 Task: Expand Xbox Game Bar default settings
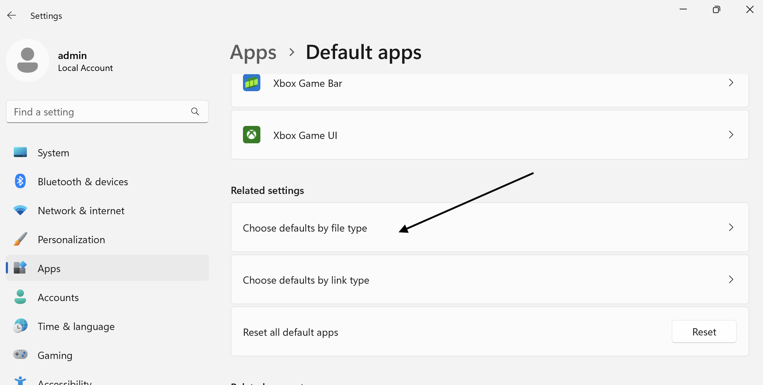click(x=731, y=82)
